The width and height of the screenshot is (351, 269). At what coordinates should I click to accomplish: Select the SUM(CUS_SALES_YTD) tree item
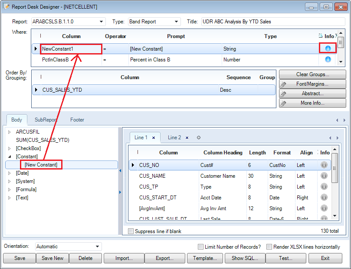[43, 140]
